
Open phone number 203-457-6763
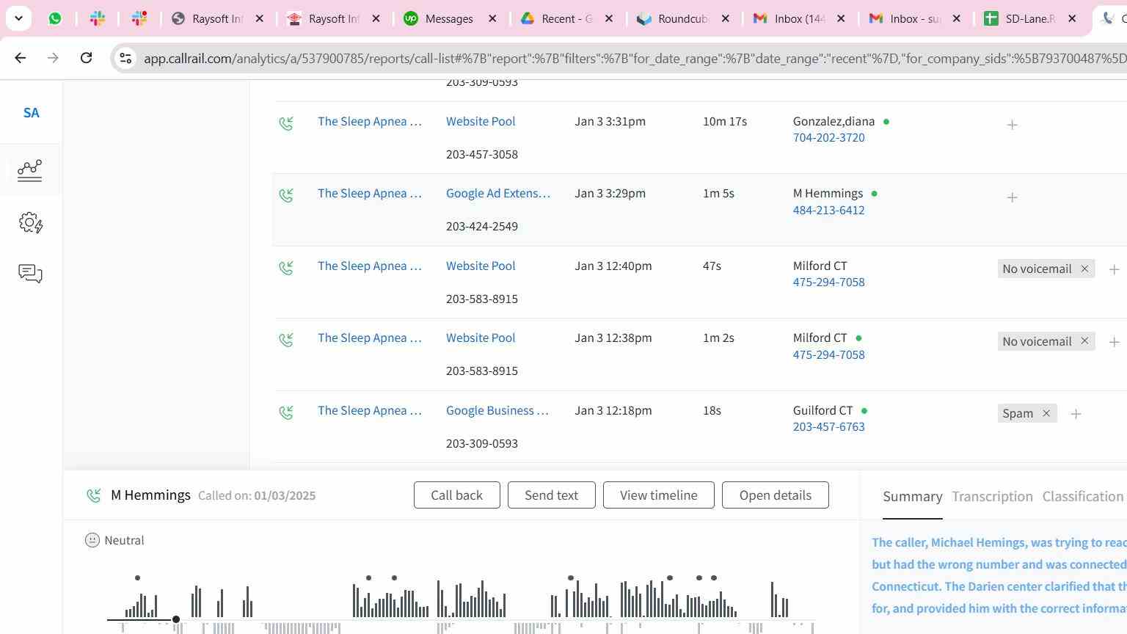tap(828, 427)
